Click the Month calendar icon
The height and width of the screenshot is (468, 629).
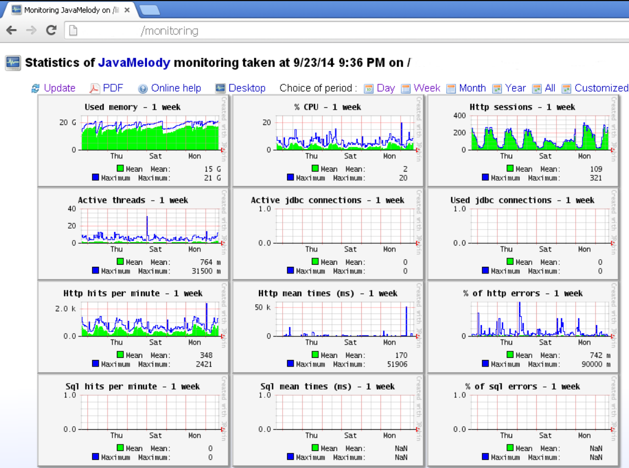[x=451, y=89]
